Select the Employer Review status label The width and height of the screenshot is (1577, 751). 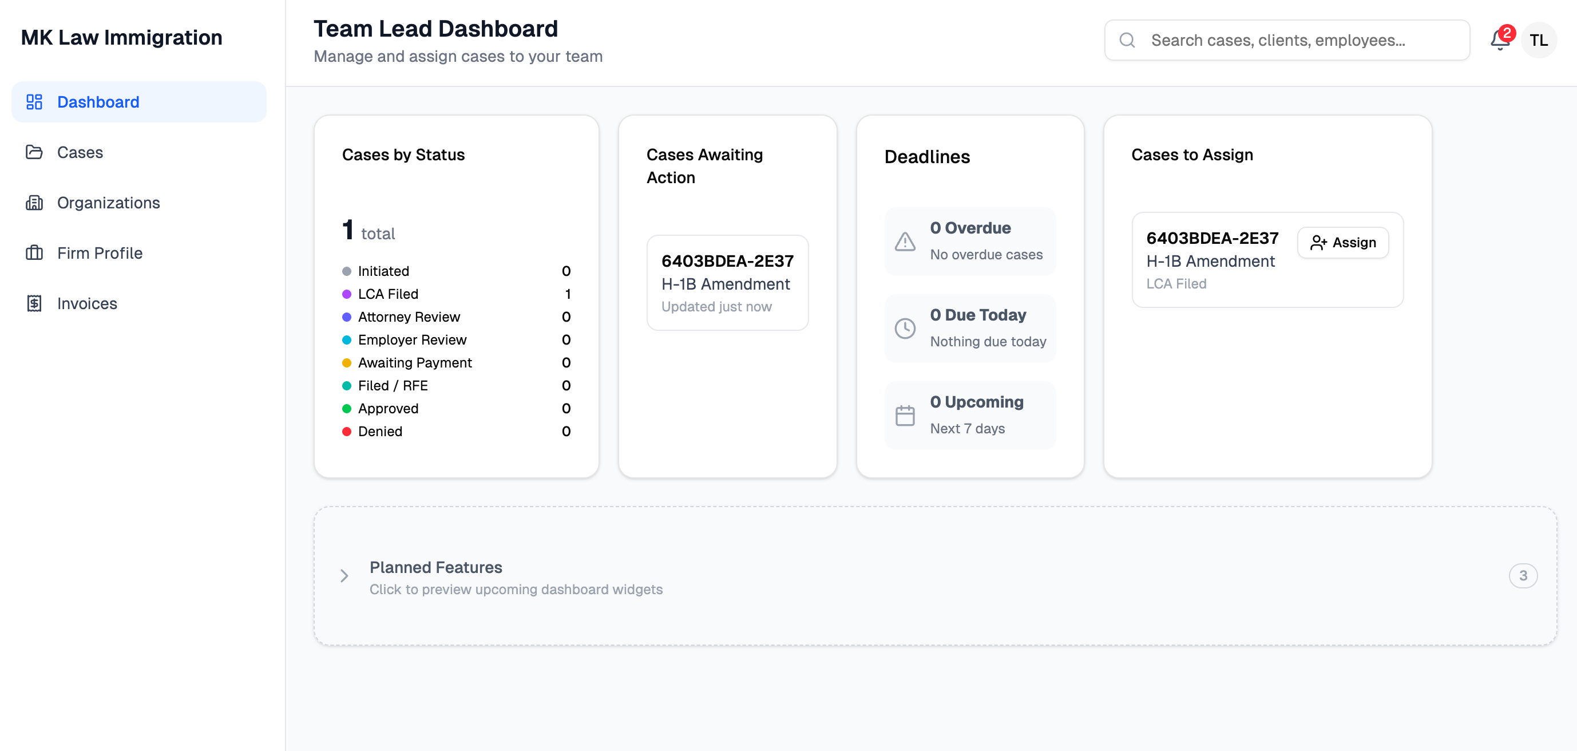(412, 340)
